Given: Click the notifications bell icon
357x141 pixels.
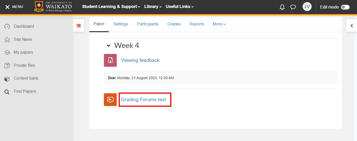Looking at the screenshot, I should [x=282, y=7].
